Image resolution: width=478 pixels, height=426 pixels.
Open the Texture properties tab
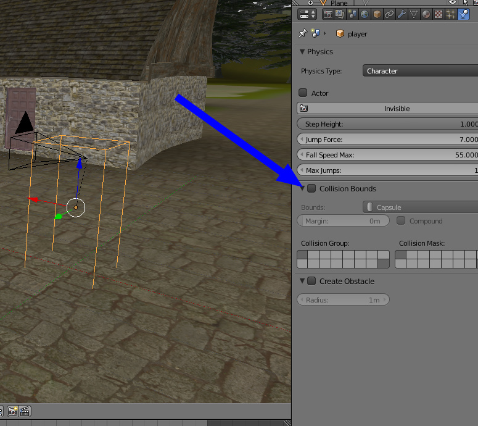click(439, 14)
